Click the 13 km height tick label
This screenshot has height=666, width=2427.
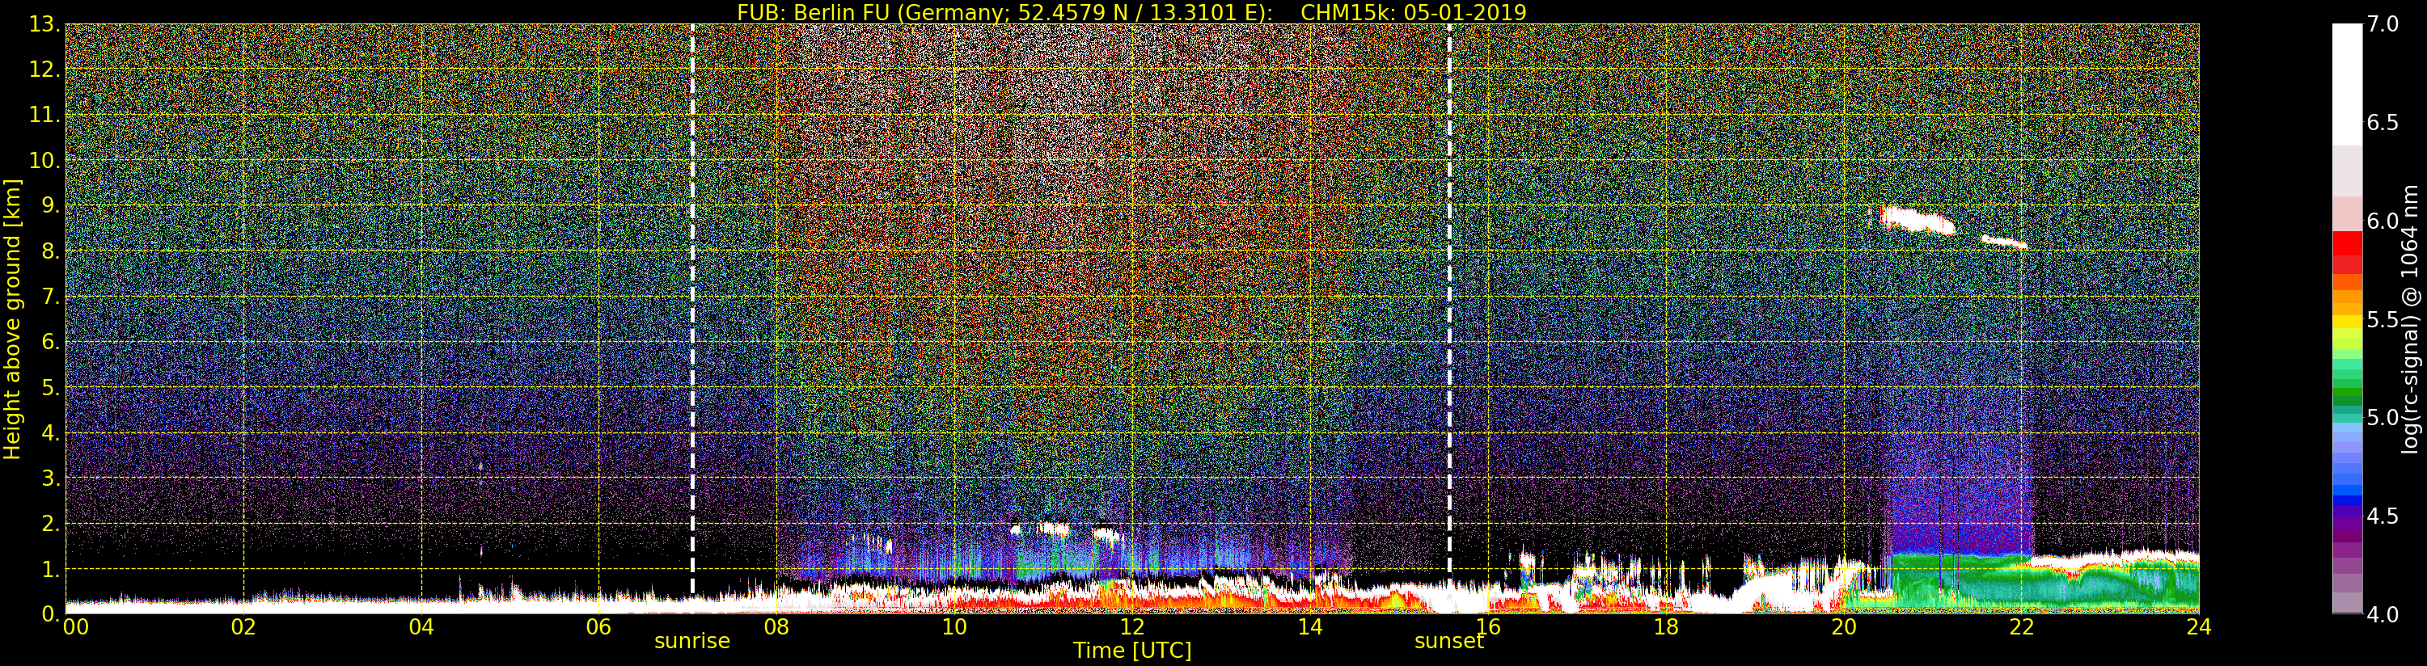click(44, 24)
